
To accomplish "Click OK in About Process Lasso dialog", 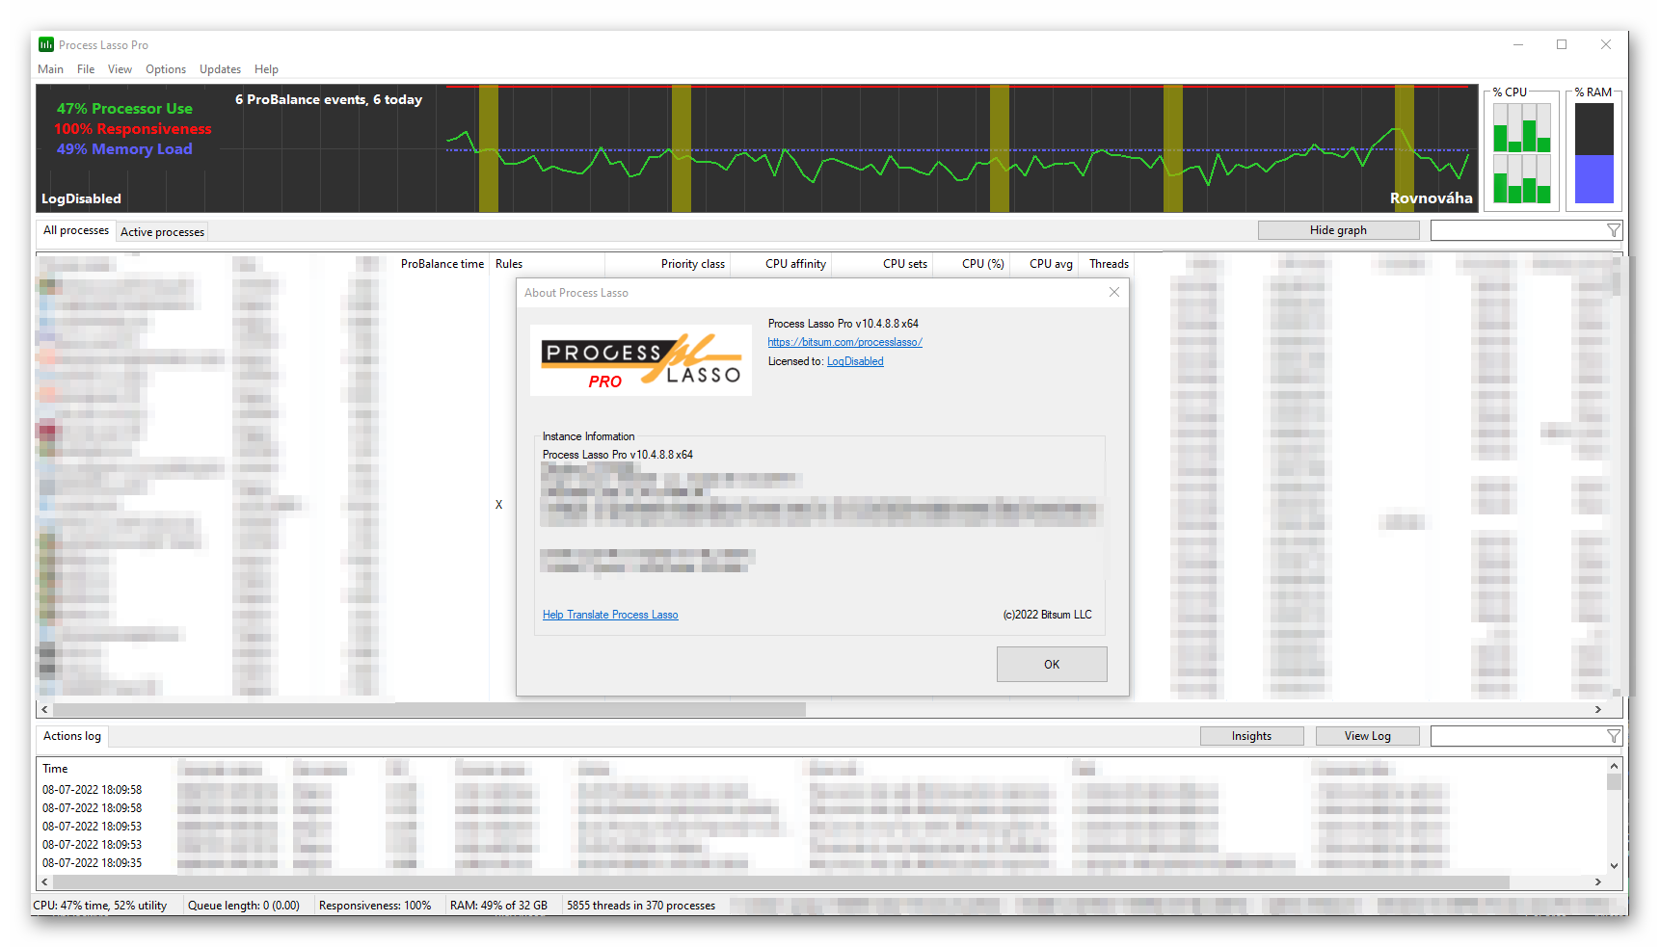I will click(x=1051, y=664).
